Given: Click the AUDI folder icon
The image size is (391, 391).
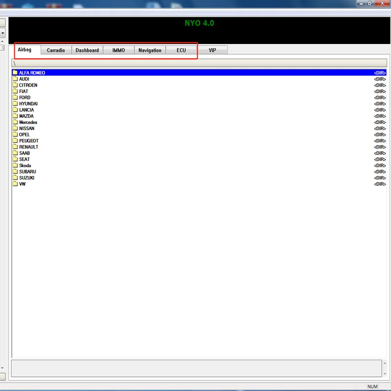Looking at the screenshot, I should [15, 79].
